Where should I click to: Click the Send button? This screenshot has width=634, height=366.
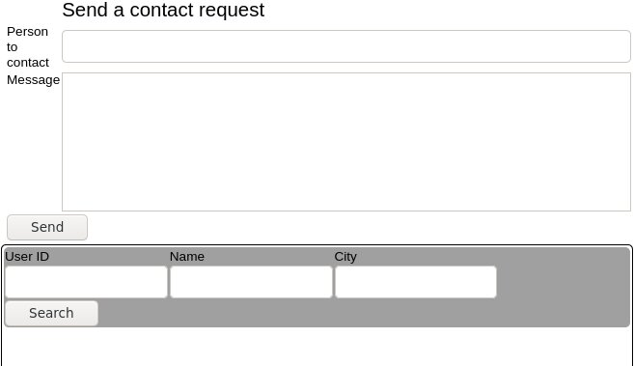(x=47, y=227)
